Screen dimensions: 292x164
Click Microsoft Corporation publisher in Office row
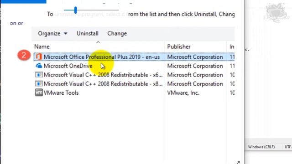(x=195, y=57)
